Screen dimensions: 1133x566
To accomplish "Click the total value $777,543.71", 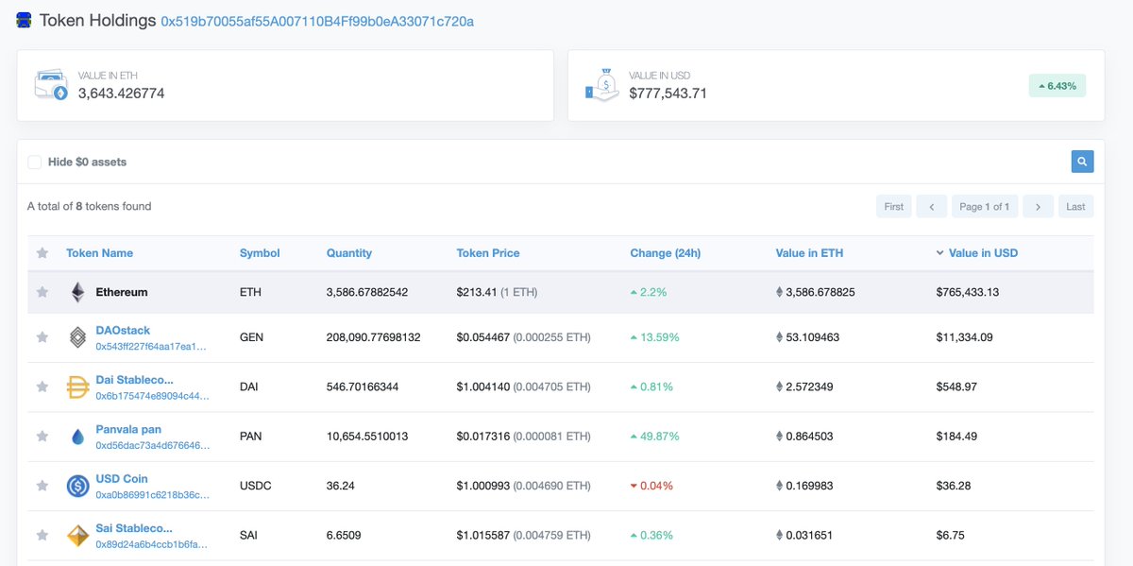I will [668, 94].
